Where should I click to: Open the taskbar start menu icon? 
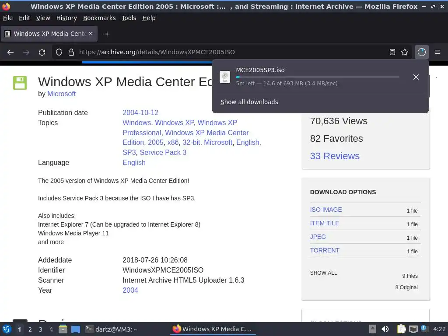[7, 329]
